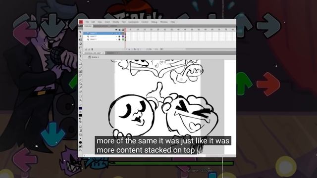Screen dimensions: 317x178
Task: Toggle pressure sensitivity brush option
Action: click(80, 146)
